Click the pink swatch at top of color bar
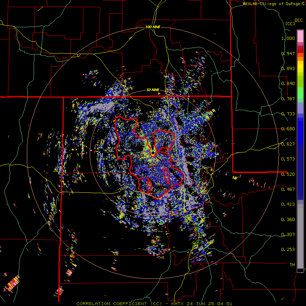Screen dimensions: 306x306 pyautogui.click(x=300, y=36)
